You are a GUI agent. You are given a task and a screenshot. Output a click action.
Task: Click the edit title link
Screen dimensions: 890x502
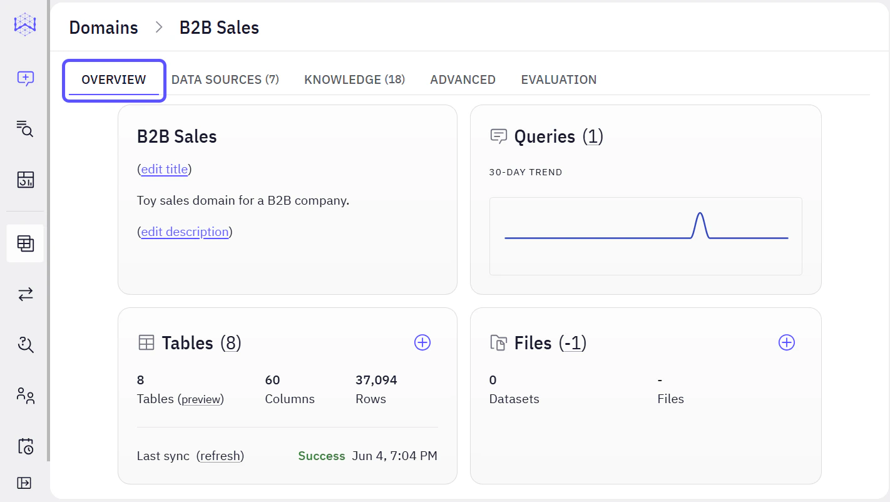point(163,169)
